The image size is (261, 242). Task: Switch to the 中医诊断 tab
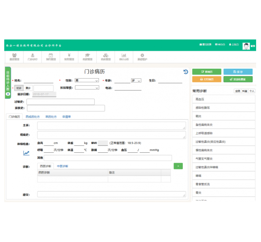(62, 166)
